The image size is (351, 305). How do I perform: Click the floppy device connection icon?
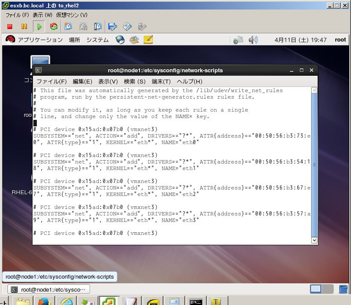[x=112, y=26]
